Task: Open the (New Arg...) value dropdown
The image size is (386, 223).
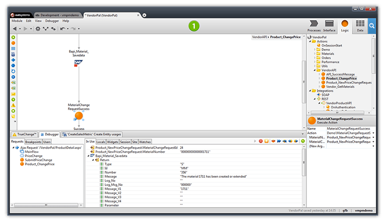Action: click(x=373, y=146)
